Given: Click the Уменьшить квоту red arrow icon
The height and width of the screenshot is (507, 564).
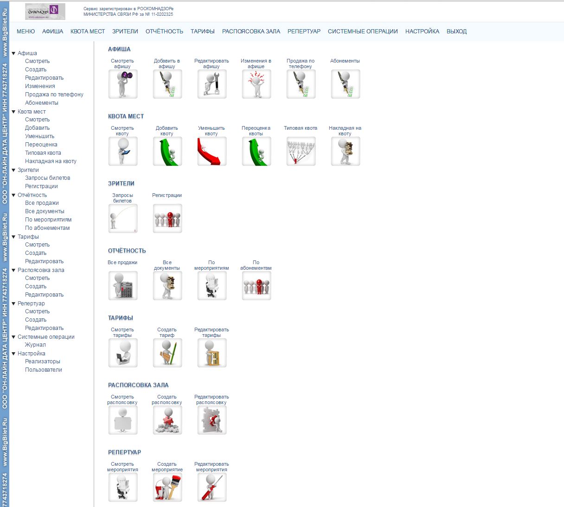Looking at the screenshot, I should point(212,151).
